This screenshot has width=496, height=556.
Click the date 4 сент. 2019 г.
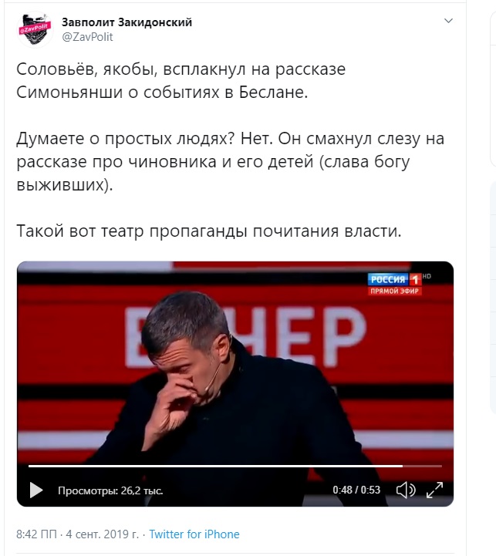[x=102, y=534]
